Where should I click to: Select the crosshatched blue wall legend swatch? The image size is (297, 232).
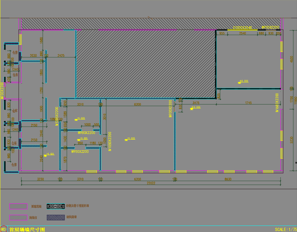[56, 217]
